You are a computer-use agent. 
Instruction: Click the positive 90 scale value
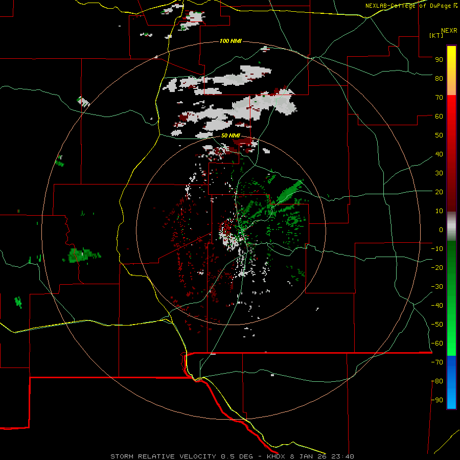439,60
